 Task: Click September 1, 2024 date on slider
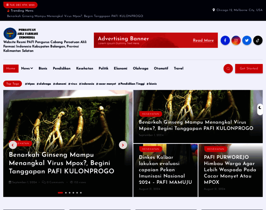pyautogui.click(x=23, y=182)
